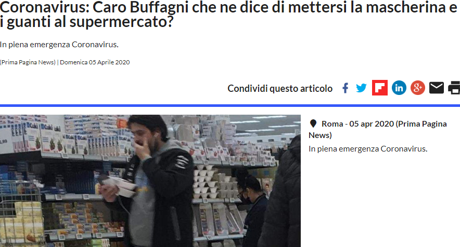
Task: Send the article by email icon
Action: [437, 88]
